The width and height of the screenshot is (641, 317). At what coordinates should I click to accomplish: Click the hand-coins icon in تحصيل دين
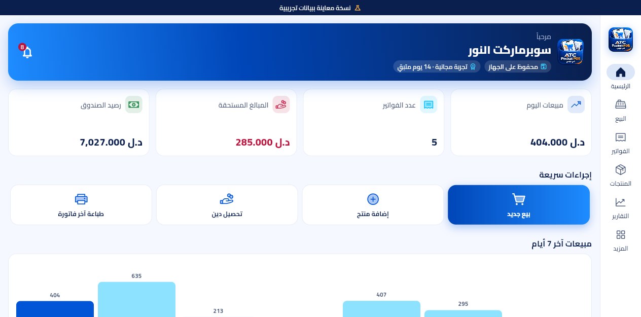pos(227,199)
